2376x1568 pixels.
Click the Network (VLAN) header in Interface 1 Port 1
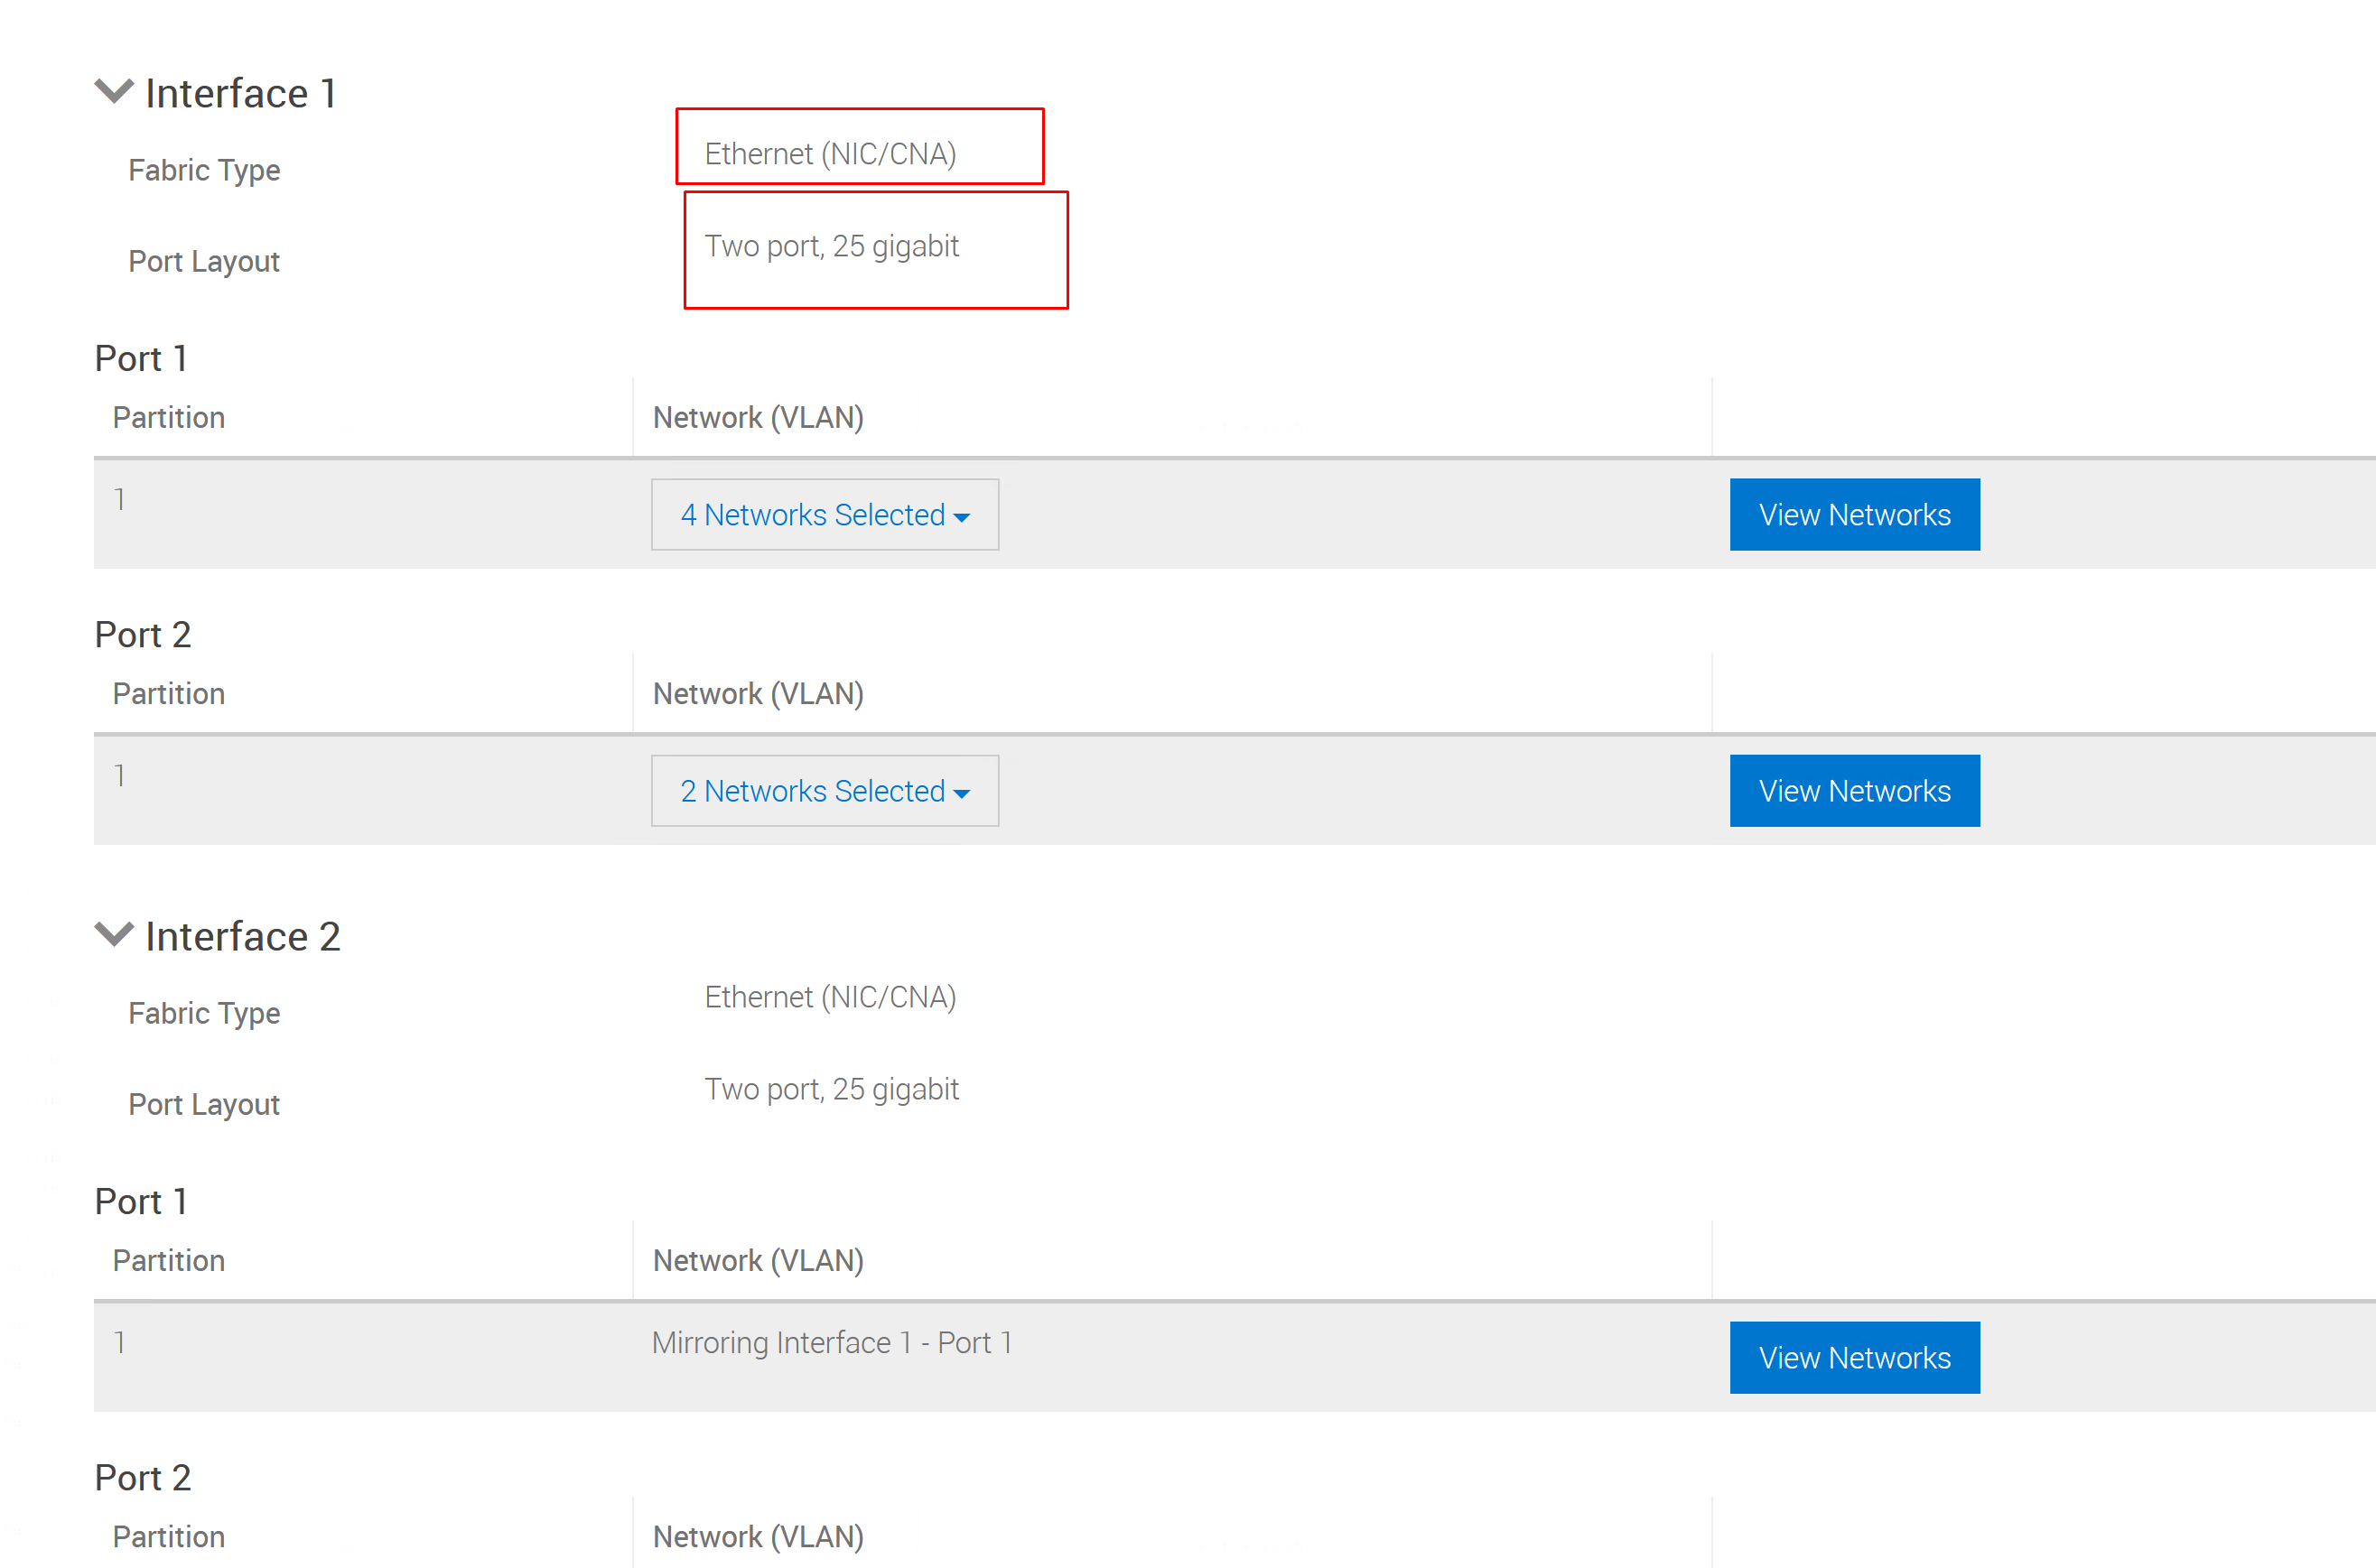click(x=759, y=418)
